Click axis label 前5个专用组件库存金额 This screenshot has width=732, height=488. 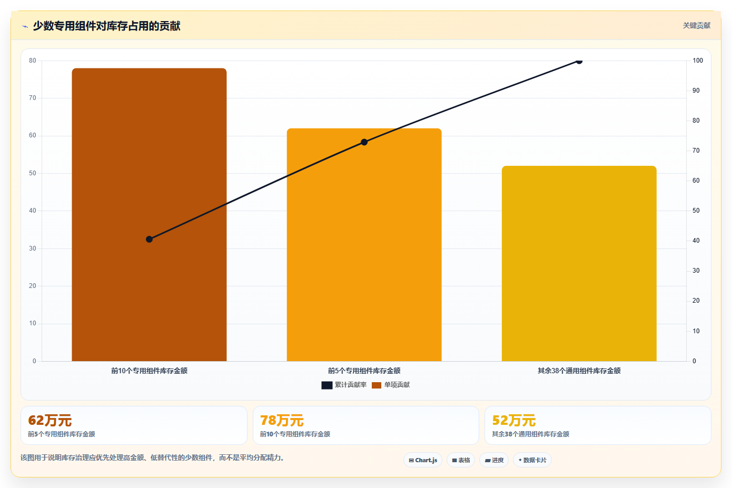tap(364, 371)
